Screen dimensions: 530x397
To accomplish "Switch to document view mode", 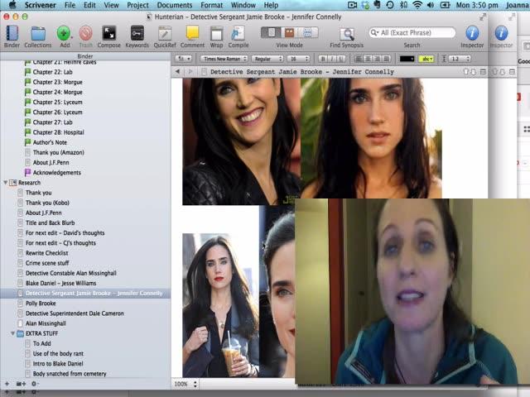I will 271,33.
